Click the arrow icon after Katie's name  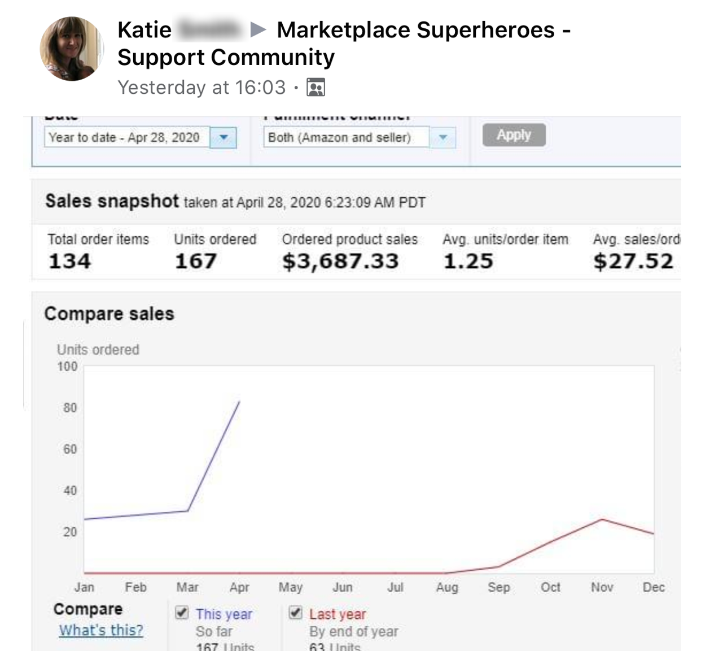pyautogui.click(x=258, y=29)
